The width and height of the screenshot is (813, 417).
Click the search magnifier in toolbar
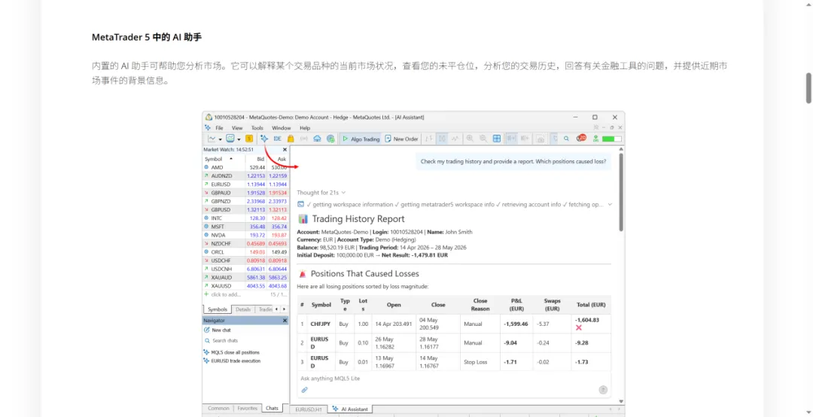coord(566,138)
